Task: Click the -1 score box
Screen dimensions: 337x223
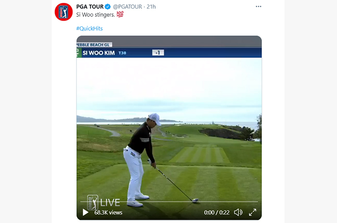Action: click(158, 52)
